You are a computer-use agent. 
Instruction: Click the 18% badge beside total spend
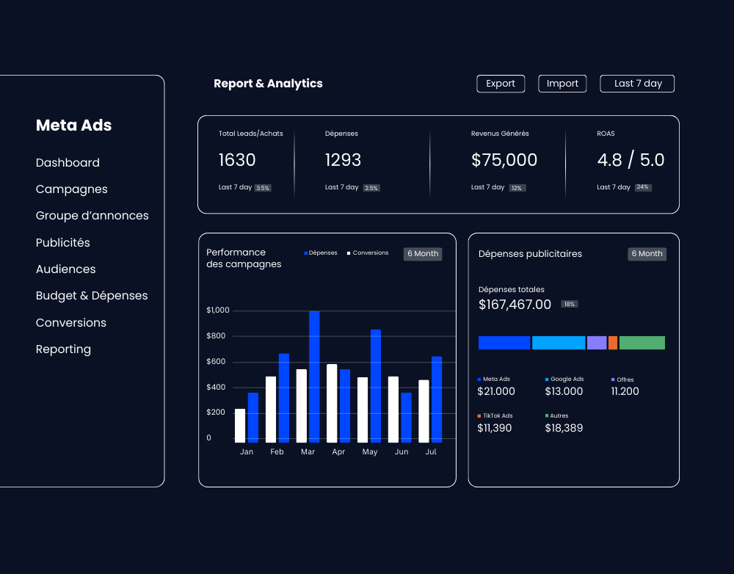tap(569, 304)
